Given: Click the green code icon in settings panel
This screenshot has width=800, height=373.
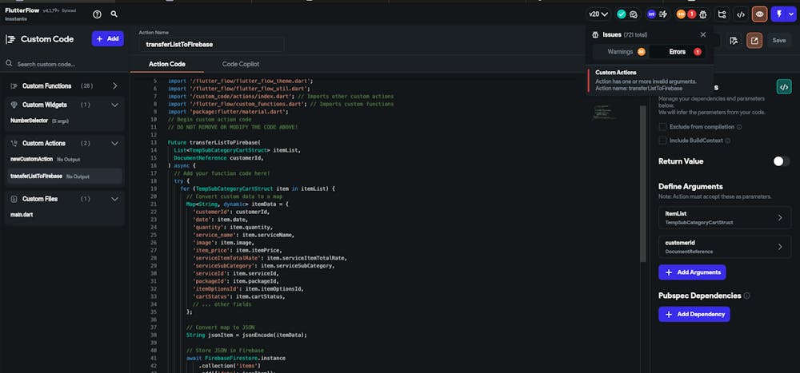Looking at the screenshot, I should point(784,87).
